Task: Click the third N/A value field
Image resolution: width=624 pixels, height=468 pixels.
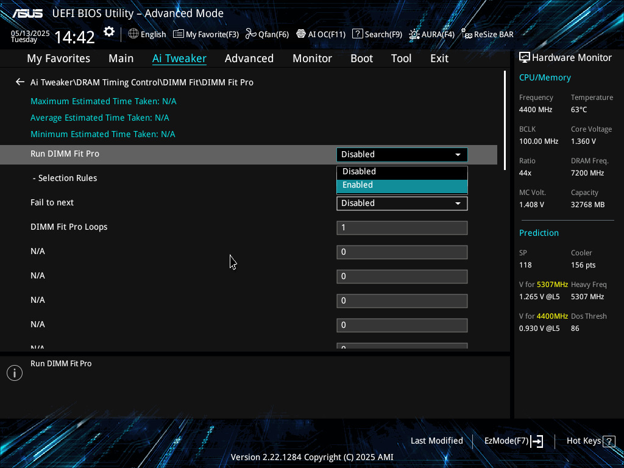Action: 402,301
